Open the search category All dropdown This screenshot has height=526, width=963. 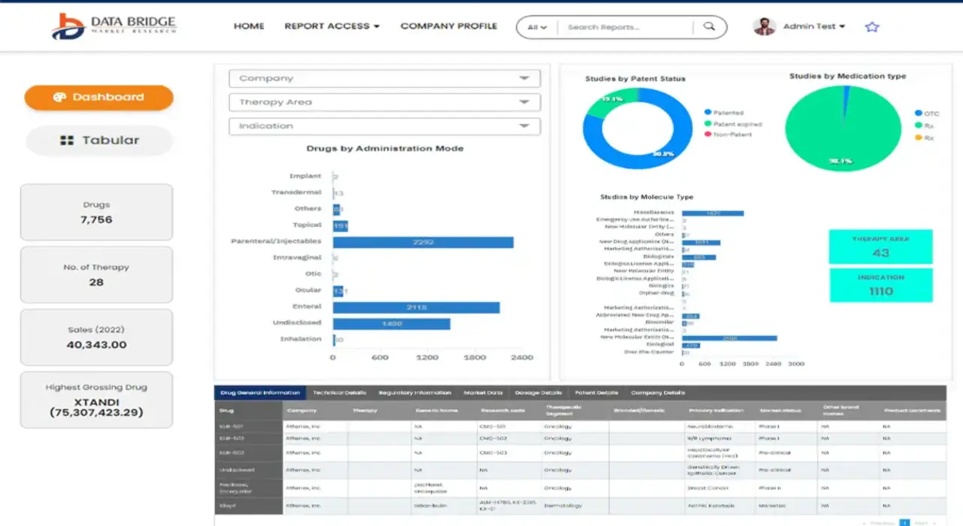coord(537,27)
